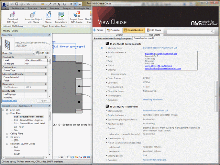Click the Verify Associations icon
Image resolution: width=220 pixels, height=165 pixels.
coord(61,14)
